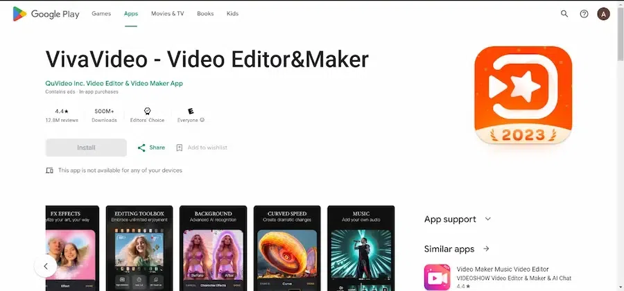
Task: Open the FX Effects screenshot
Action: (72, 248)
